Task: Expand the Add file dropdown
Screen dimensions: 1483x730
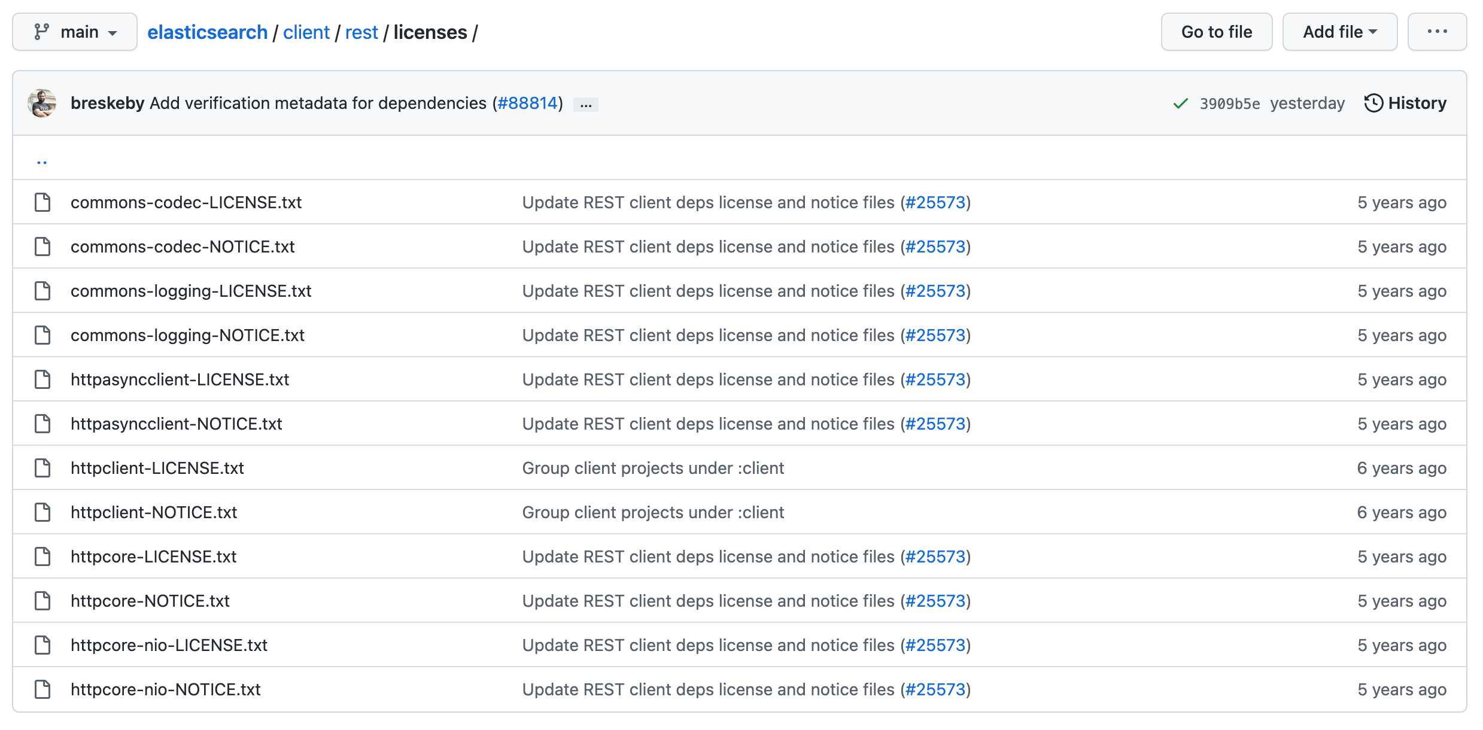Action: 1339,32
